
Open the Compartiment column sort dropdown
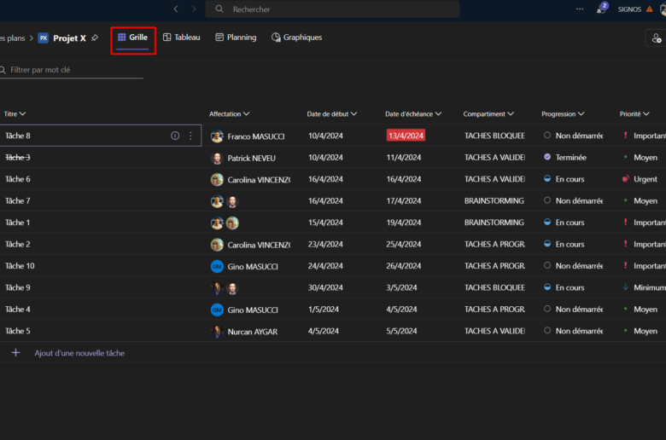point(511,114)
